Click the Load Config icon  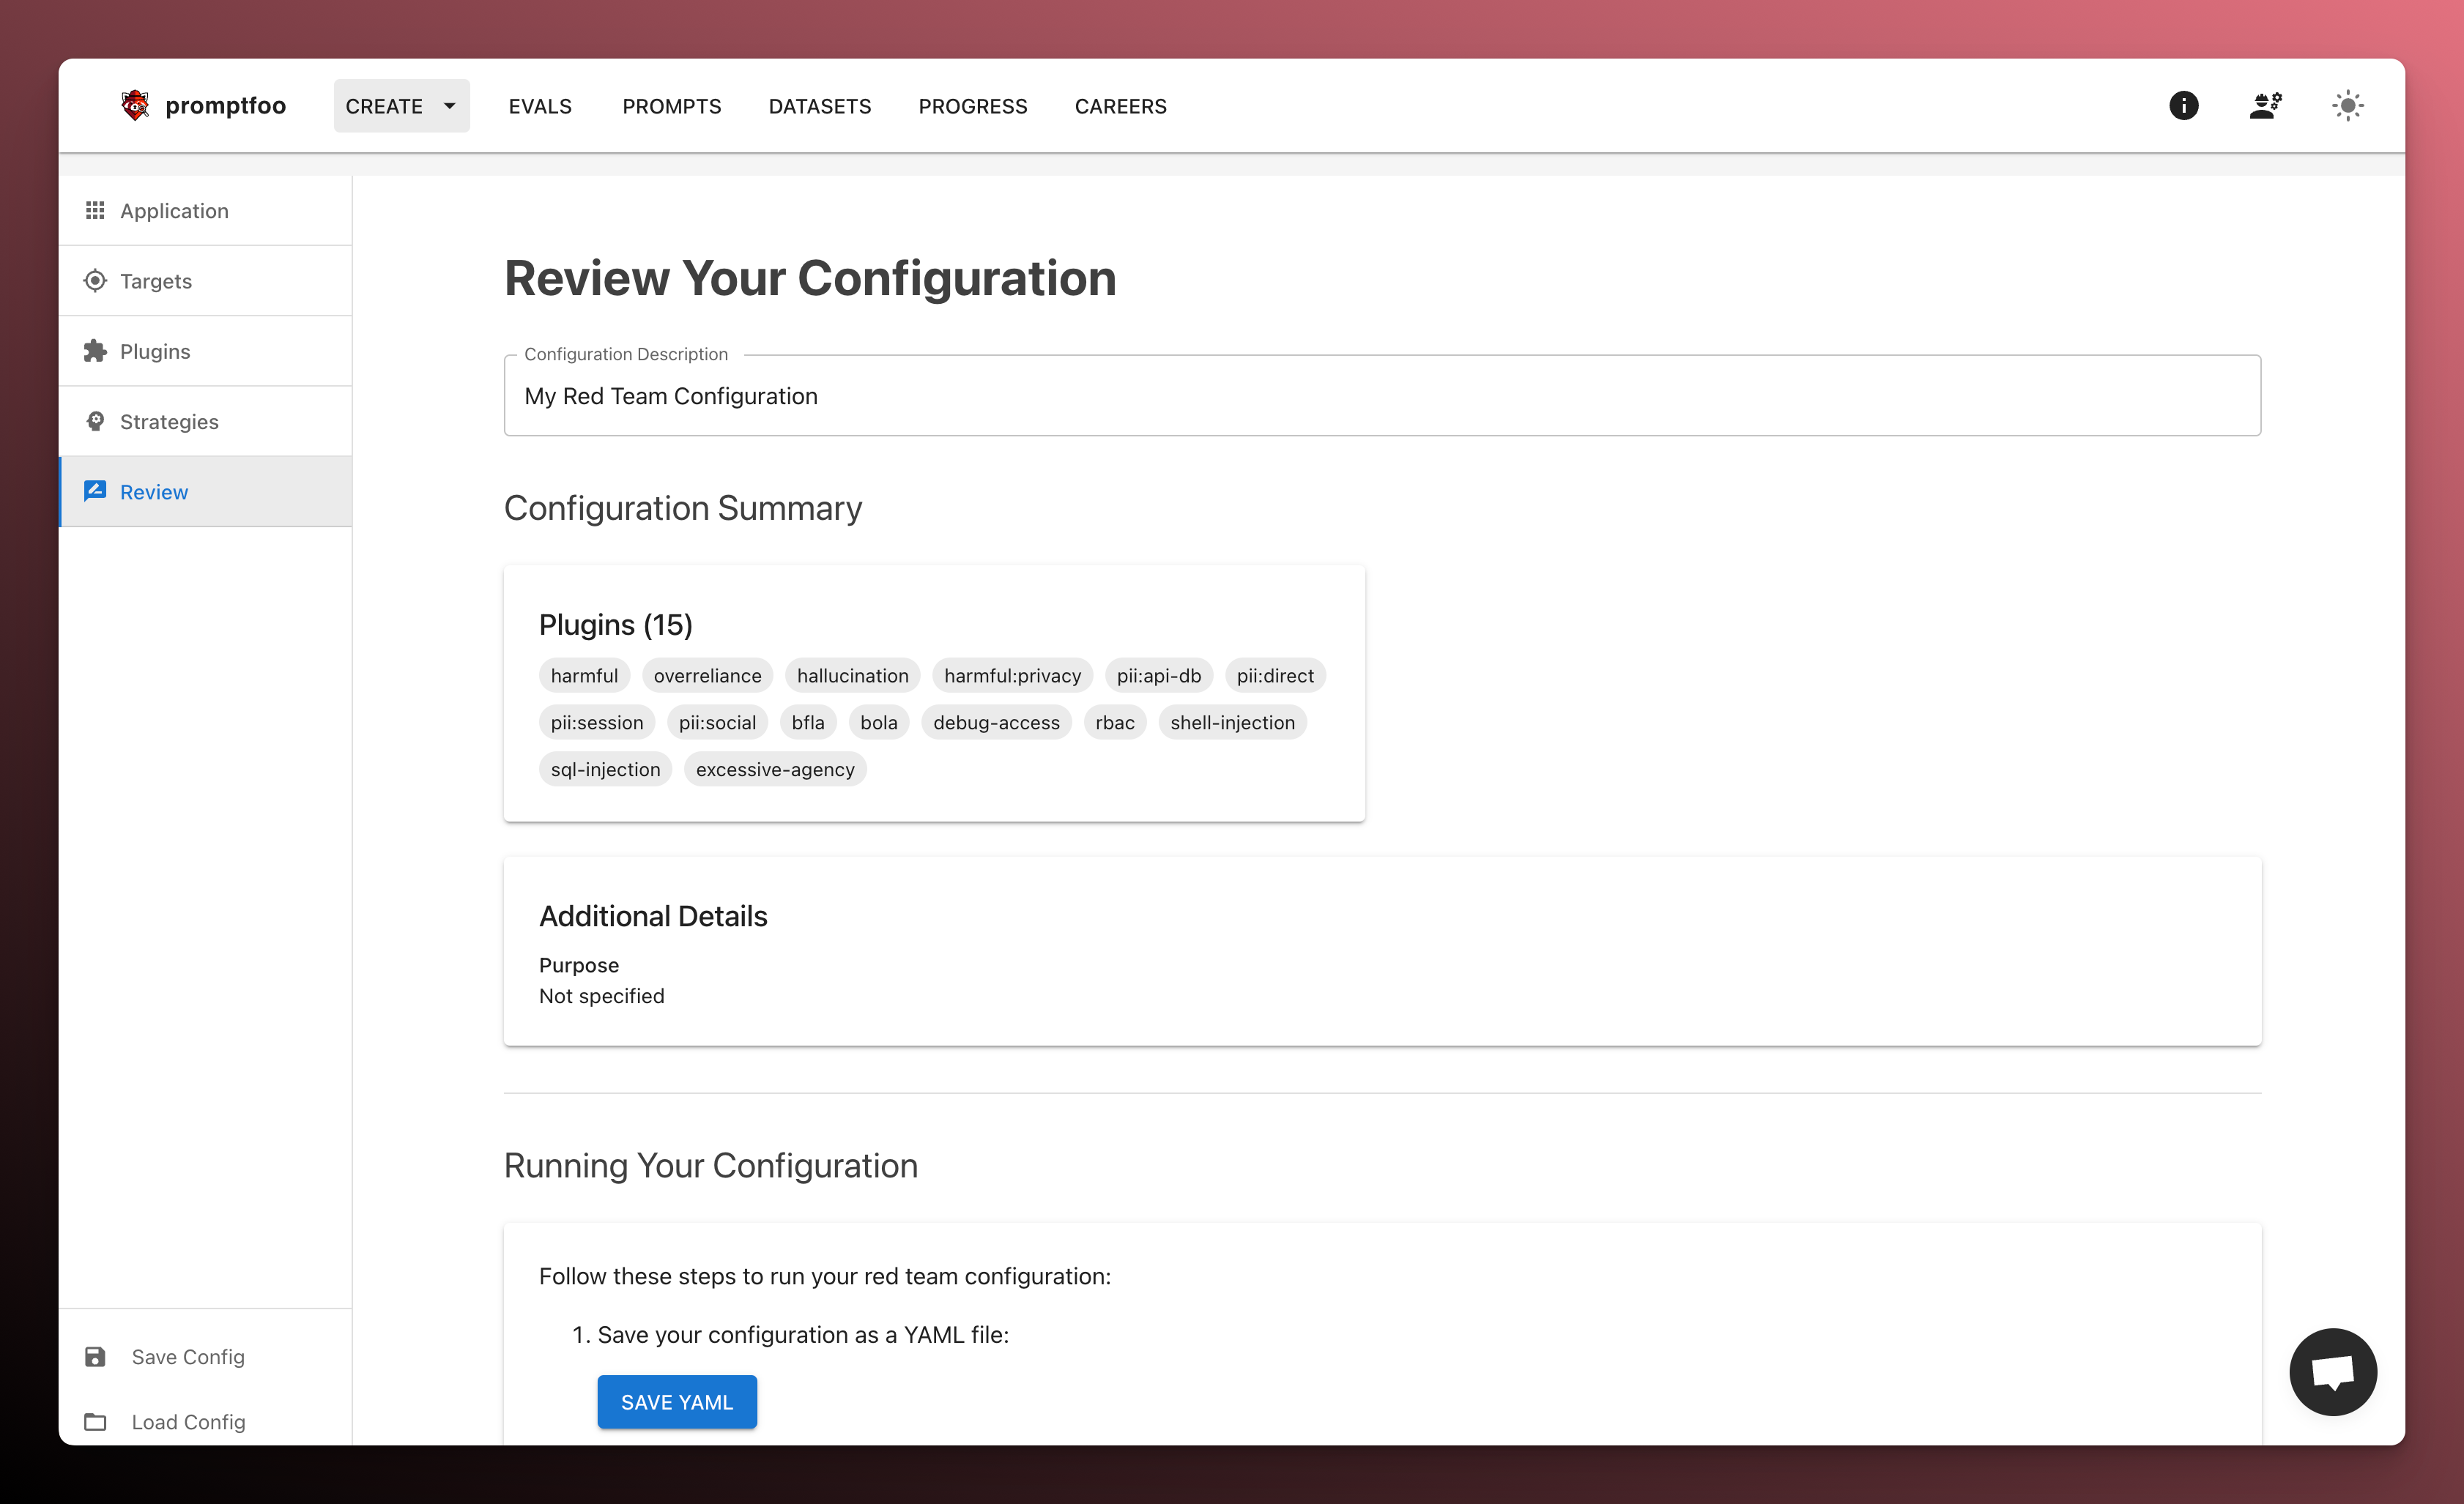(x=95, y=1420)
